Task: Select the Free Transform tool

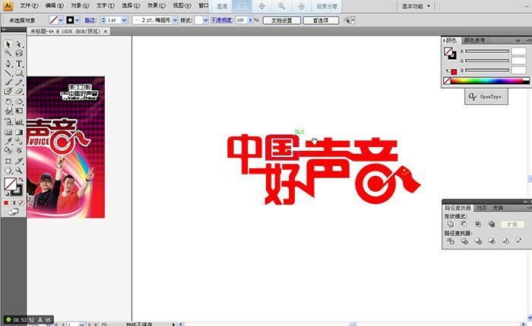Action: click(x=19, y=111)
